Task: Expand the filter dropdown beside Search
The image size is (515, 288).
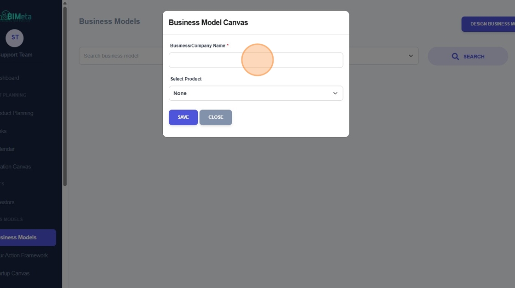Action: click(x=411, y=56)
